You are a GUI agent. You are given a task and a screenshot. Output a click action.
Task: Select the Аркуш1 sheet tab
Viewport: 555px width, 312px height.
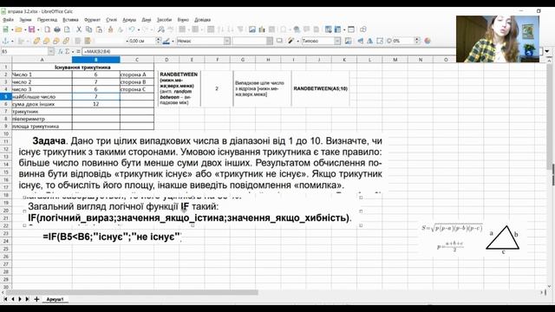[55, 299]
